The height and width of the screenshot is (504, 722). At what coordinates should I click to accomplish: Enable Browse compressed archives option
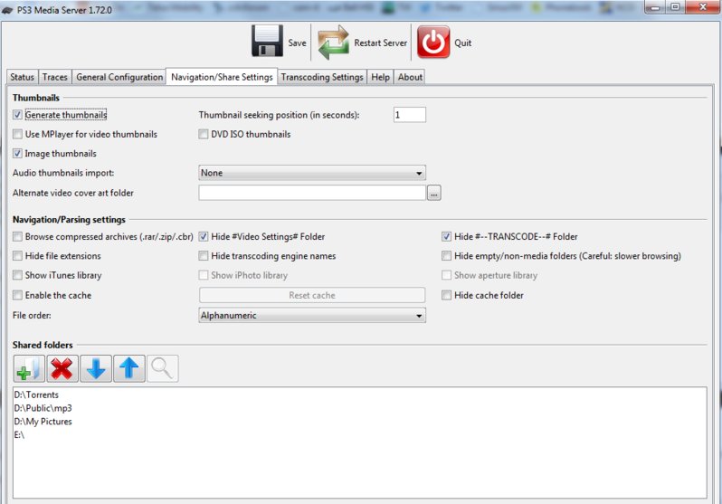coord(17,236)
